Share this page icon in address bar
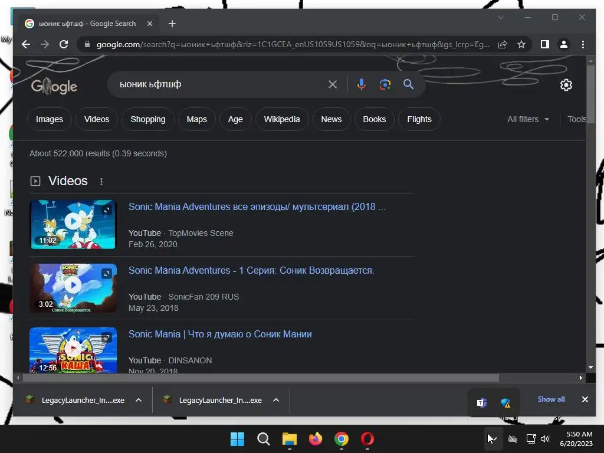The image size is (604, 453). (503, 44)
